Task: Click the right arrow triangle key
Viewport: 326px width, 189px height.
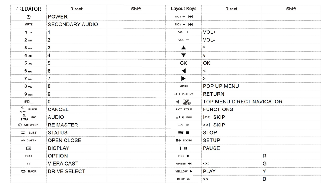Action: (183, 79)
